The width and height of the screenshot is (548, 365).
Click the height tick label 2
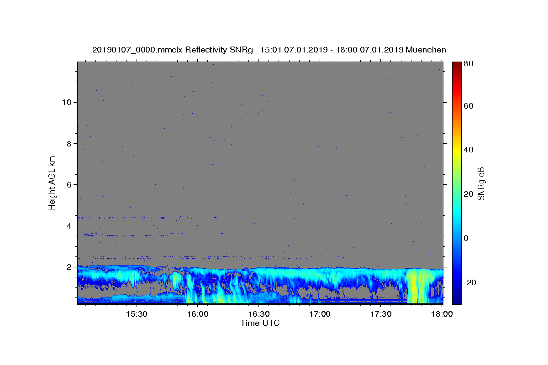click(x=69, y=267)
